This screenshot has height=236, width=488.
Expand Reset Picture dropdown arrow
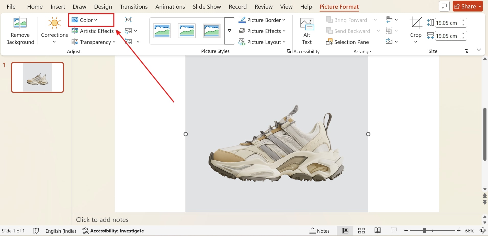(138, 42)
